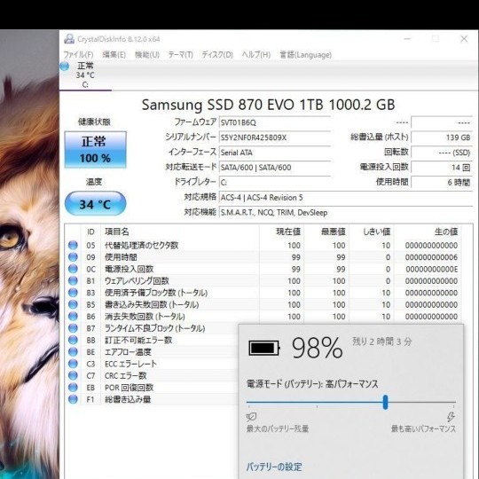Click status circle for row 05 代替処理済のセクタ数
The height and width of the screenshot is (479, 479).
(x=73, y=245)
